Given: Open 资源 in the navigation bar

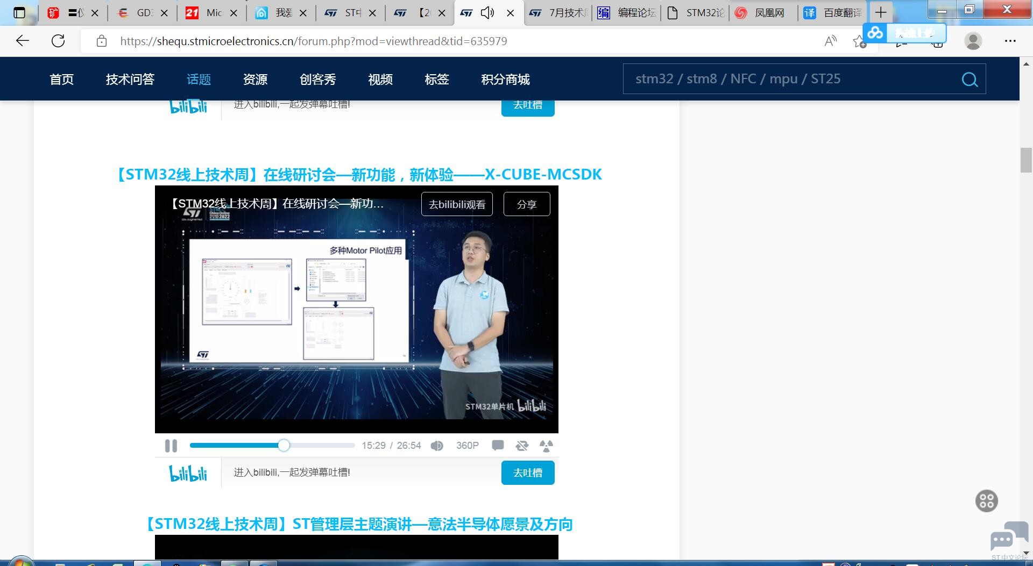Looking at the screenshot, I should coord(255,80).
